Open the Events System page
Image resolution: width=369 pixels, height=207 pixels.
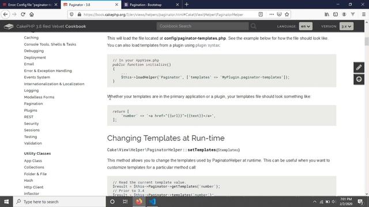[x=37, y=77]
